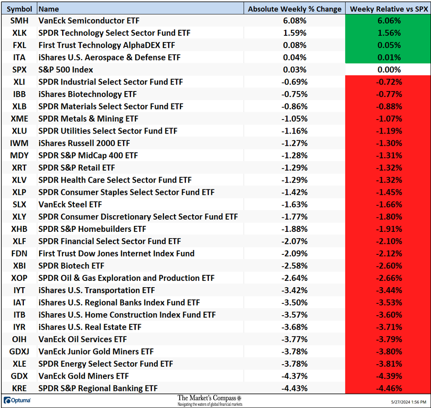
Task: Select the XLK symbol cell
Action: click(19, 33)
